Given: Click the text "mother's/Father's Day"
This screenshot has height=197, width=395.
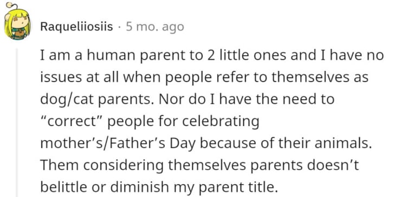Looking at the screenshot, I should tap(119, 143).
